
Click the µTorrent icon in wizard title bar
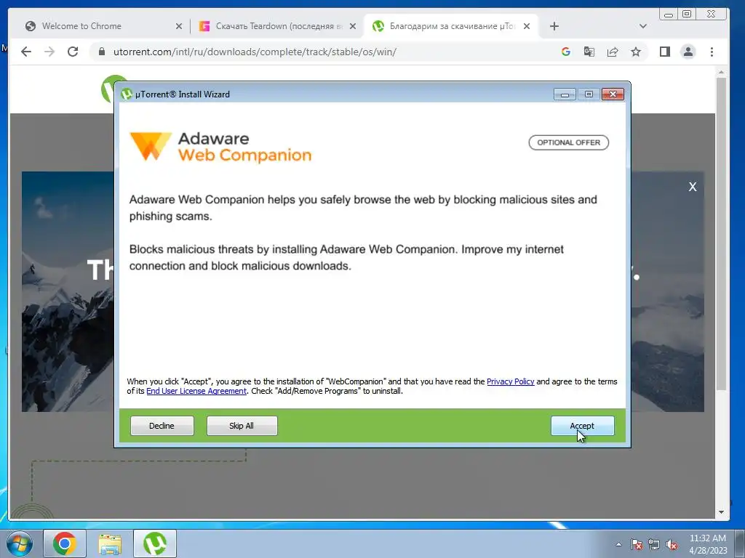coord(127,94)
